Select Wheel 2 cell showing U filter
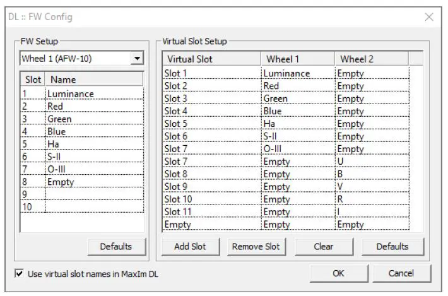 [x=371, y=162]
